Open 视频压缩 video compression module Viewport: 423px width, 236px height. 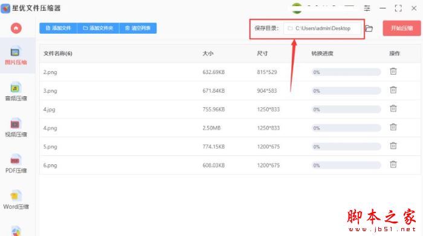click(x=16, y=128)
